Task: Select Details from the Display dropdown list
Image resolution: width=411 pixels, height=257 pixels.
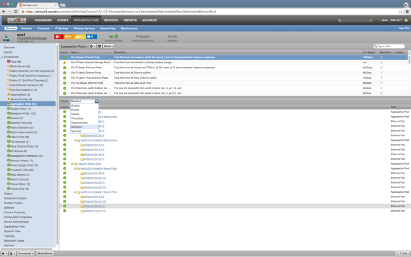Action: click(84, 114)
